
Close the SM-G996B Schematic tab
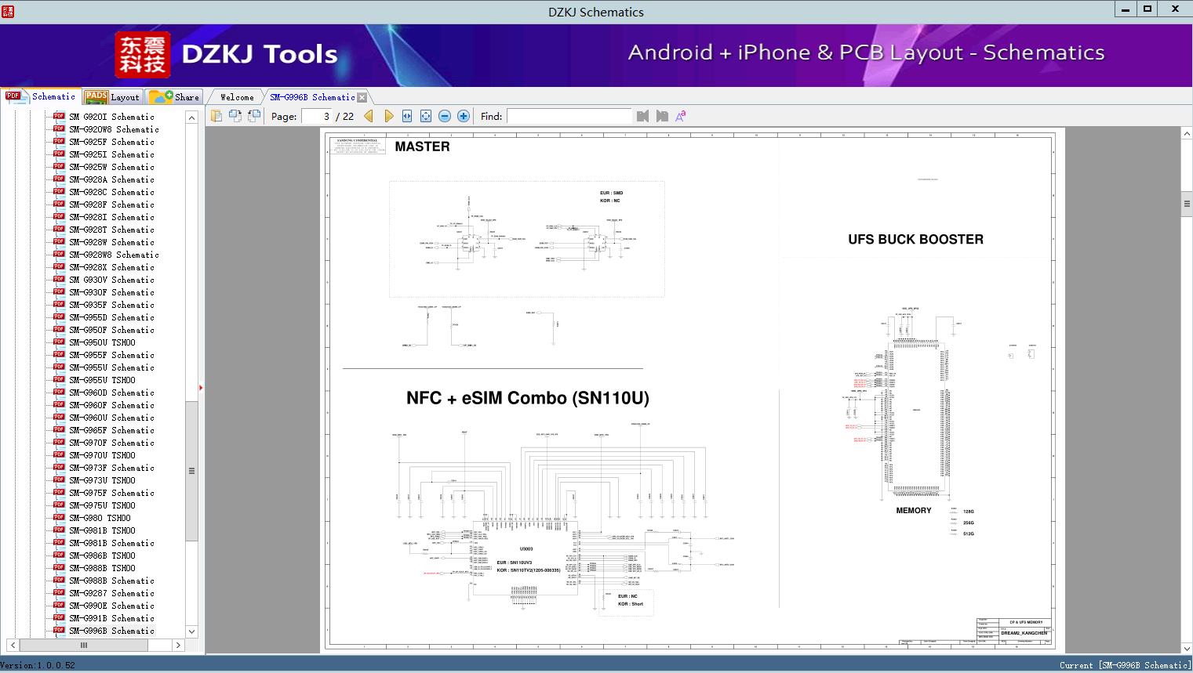362,97
